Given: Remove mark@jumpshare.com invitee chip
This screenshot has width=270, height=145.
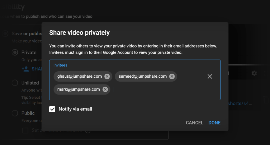Looking at the screenshot, I should point(105,89).
